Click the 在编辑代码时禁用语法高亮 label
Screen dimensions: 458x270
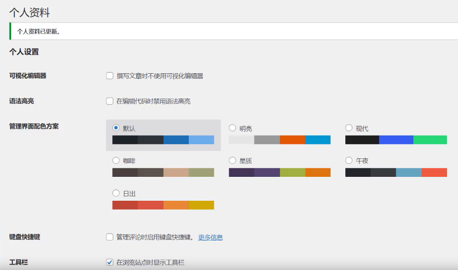click(153, 101)
